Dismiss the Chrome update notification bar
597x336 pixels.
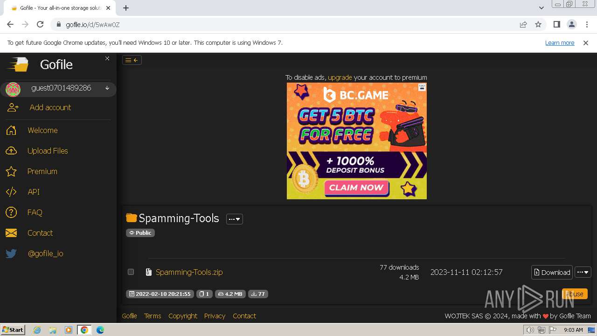(x=586, y=42)
